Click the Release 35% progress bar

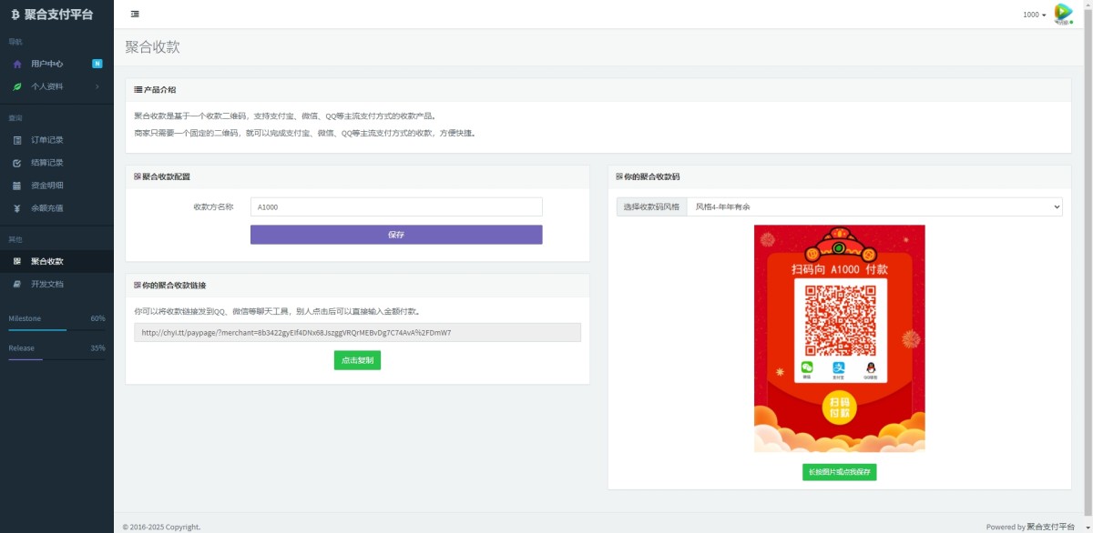click(x=56, y=359)
